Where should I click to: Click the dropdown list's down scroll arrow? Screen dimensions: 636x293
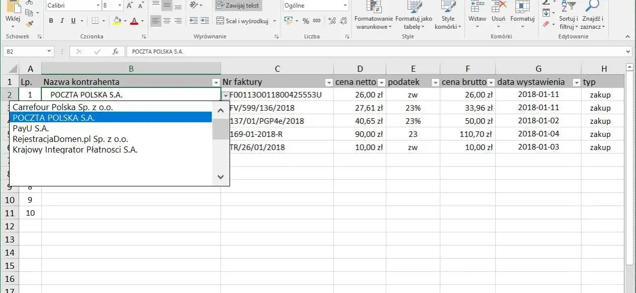click(220, 177)
